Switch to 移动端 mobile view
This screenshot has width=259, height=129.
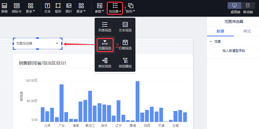[x=248, y=8]
